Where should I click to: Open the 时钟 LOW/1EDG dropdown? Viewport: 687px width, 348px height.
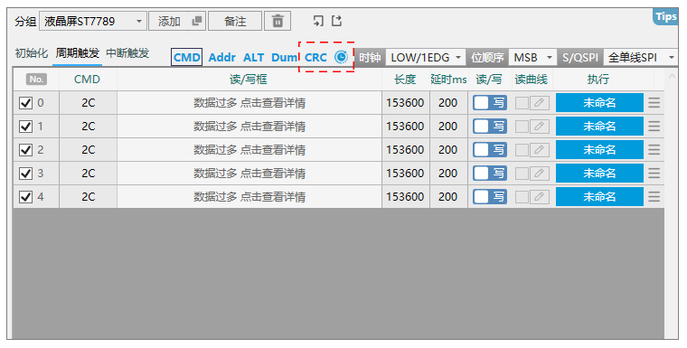[426, 58]
